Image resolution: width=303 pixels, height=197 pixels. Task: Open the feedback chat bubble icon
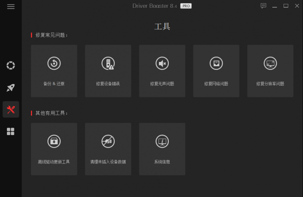264,6
